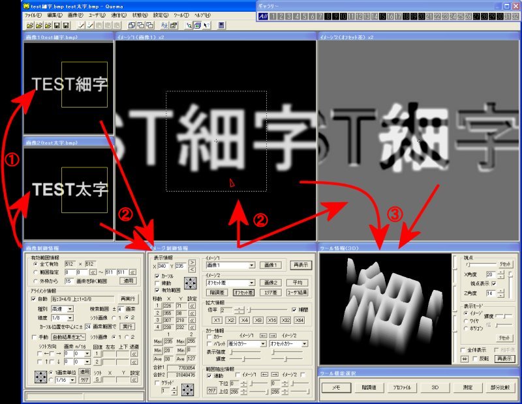The image size is (522, 404).
Task: Open the イメージ2 オフセット差 dropdown
Action: coord(252,283)
